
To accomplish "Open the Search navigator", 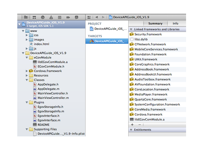I will [42, 17].
